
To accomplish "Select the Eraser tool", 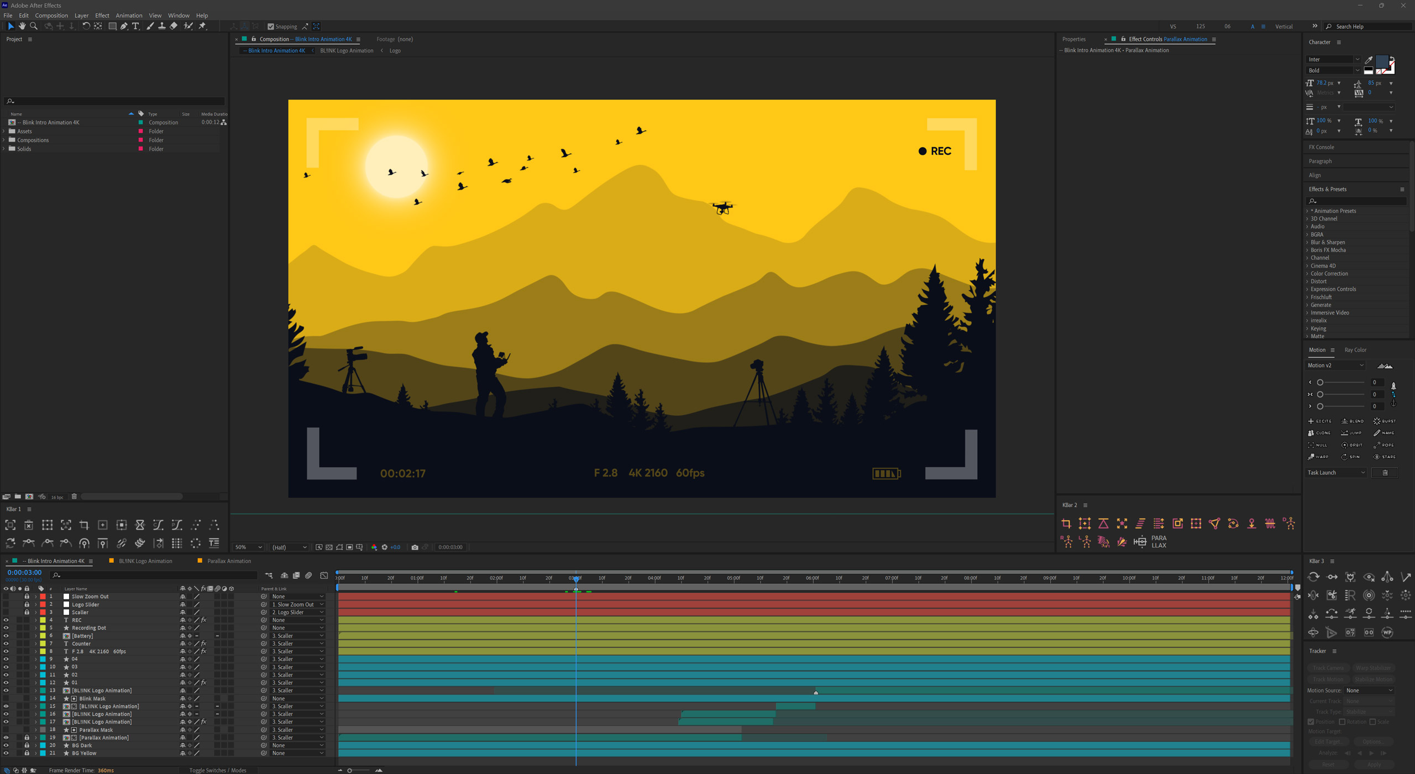I will point(174,26).
